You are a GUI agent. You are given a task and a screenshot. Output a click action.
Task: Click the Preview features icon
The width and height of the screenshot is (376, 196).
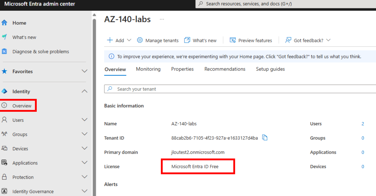point(232,40)
